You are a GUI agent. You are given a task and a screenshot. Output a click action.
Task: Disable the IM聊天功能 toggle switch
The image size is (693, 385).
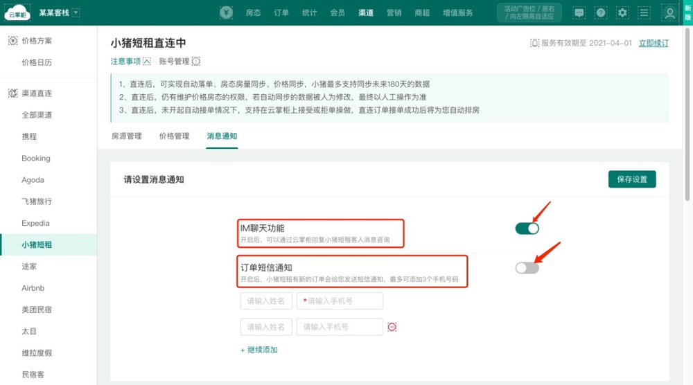click(x=527, y=229)
